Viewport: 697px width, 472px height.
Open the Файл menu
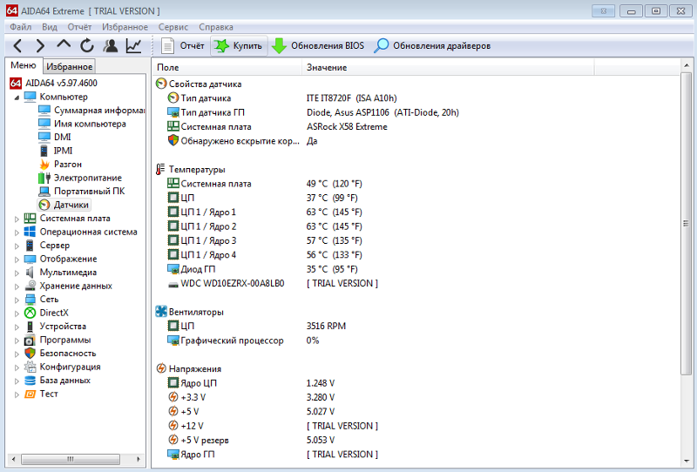pyautogui.click(x=20, y=27)
